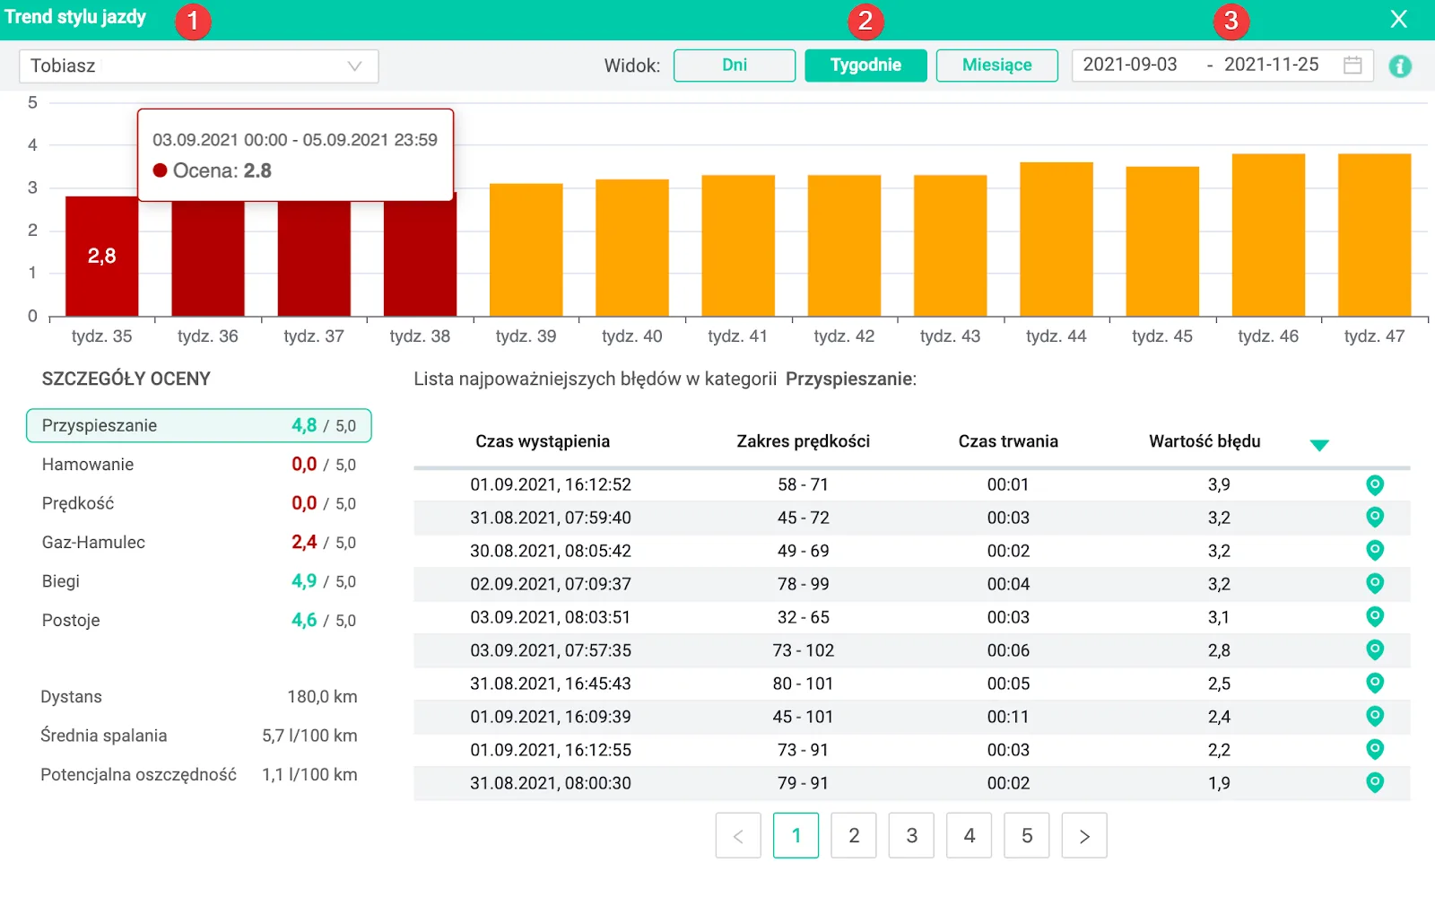Show map location for error 01.09.2021, 16:12:55
Screen dimensions: 1435x906
(1375, 750)
